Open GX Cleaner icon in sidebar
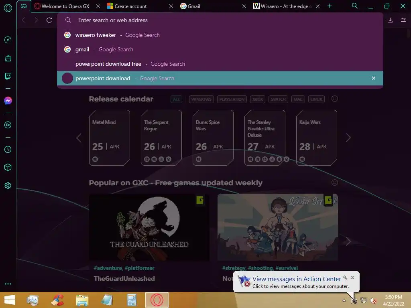The width and height of the screenshot is (411, 308). point(8,58)
